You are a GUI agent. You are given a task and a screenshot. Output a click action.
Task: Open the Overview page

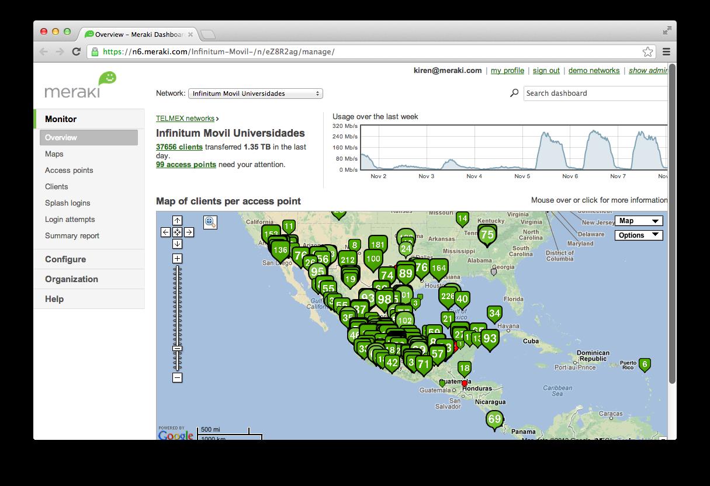click(x=89, y=138)
